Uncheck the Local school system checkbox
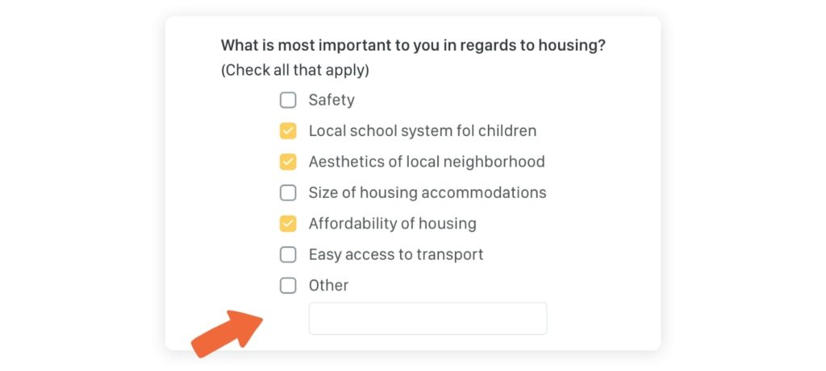826x371 pixels. [x=288, y=131]
